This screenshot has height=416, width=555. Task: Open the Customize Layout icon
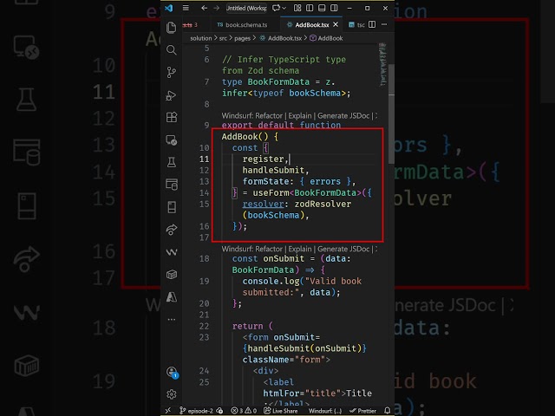(x=297, y=8)
